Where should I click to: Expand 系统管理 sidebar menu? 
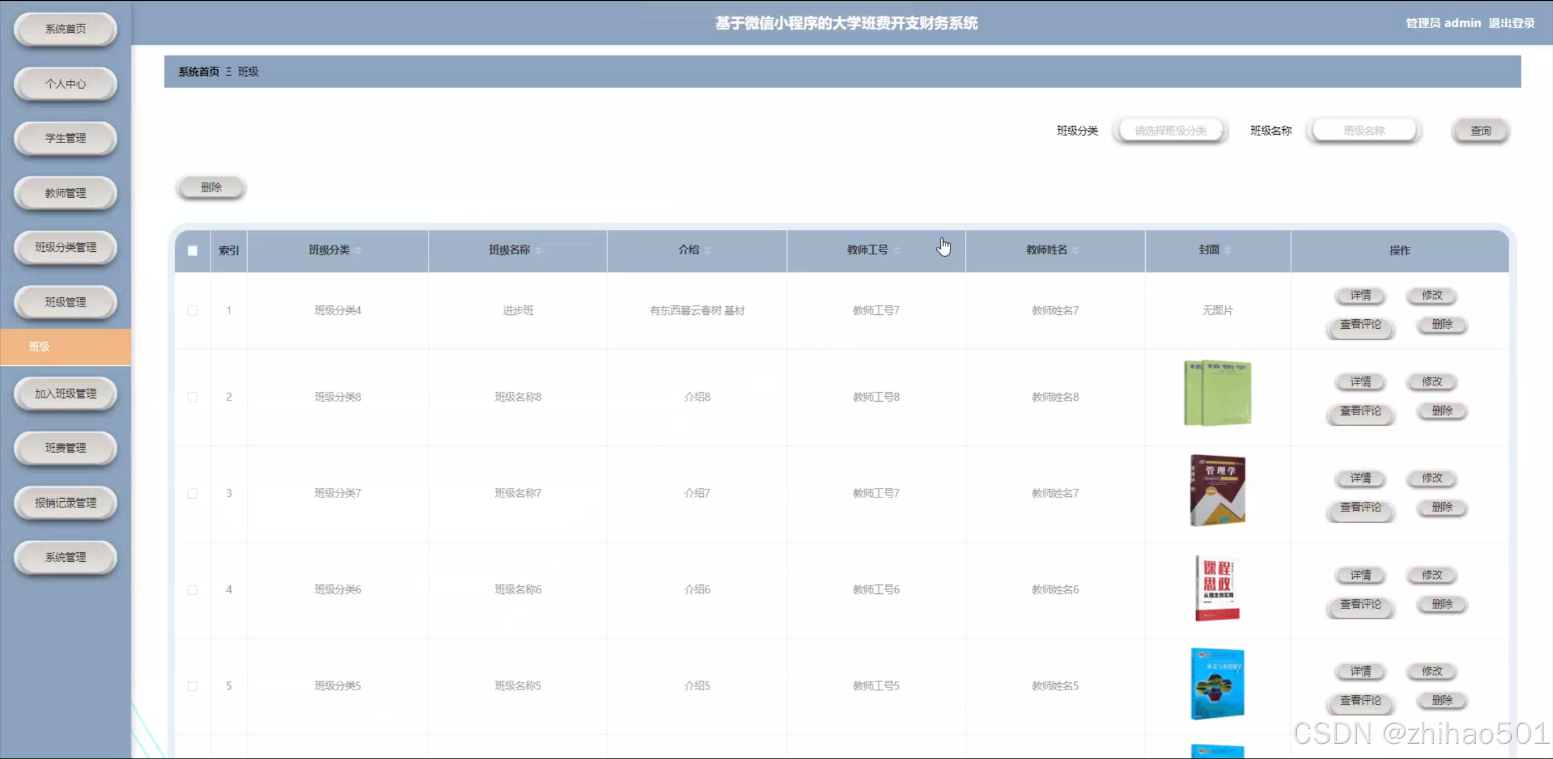66,557
